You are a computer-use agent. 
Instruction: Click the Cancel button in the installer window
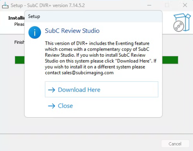175,144
